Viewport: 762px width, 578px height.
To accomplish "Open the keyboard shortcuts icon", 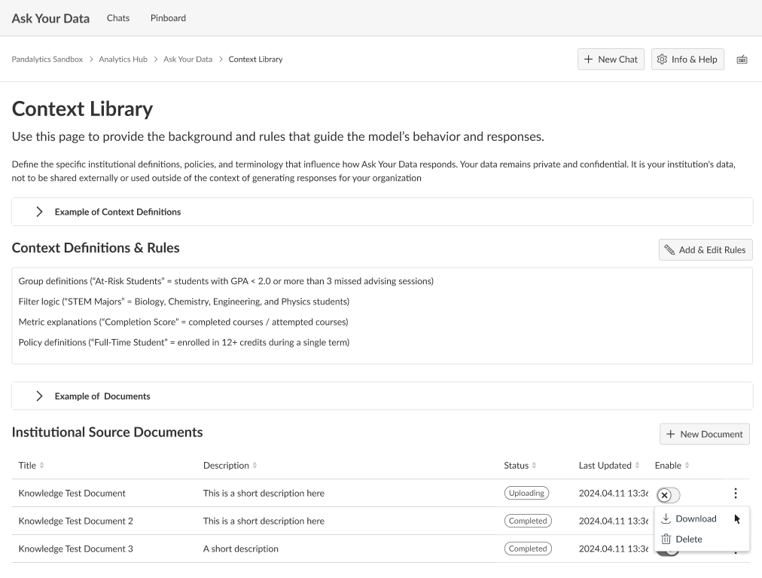I will [742, 59].
